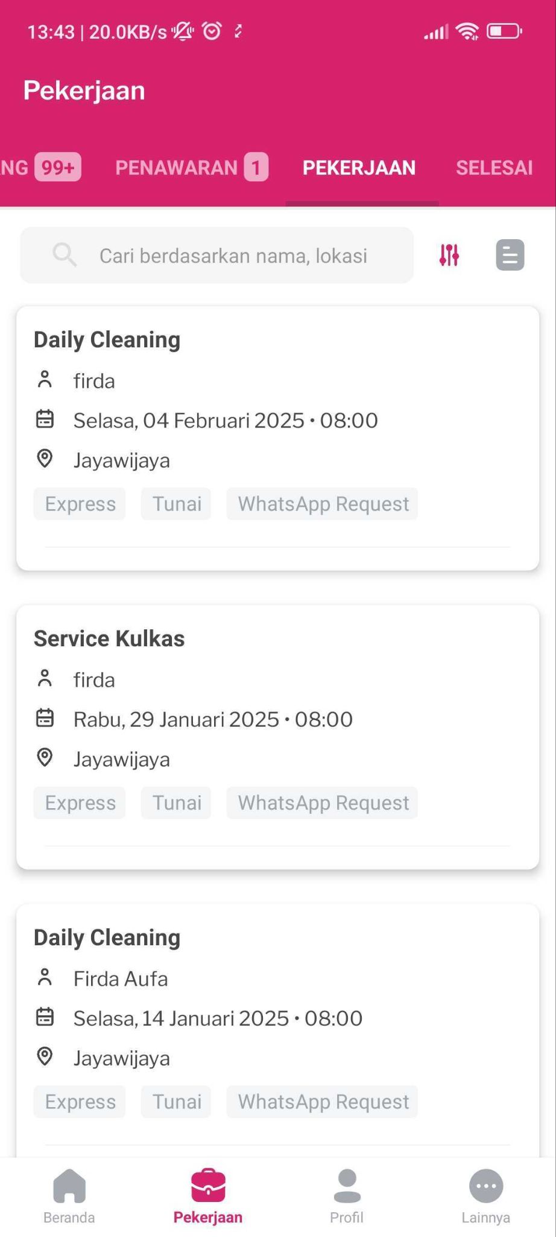The height and width of the screenshot is (1237, 556).
Task: Tap calendar icon on Service Kulkas card
Action: point(45,718)
